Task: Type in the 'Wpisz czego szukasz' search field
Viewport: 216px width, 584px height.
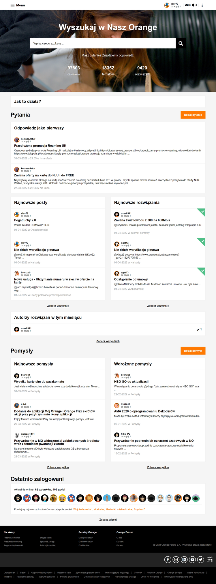Action: coord(103,44)
